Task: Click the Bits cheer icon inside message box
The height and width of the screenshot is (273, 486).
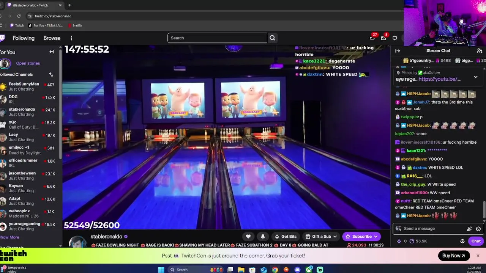Action: (469, 229)
